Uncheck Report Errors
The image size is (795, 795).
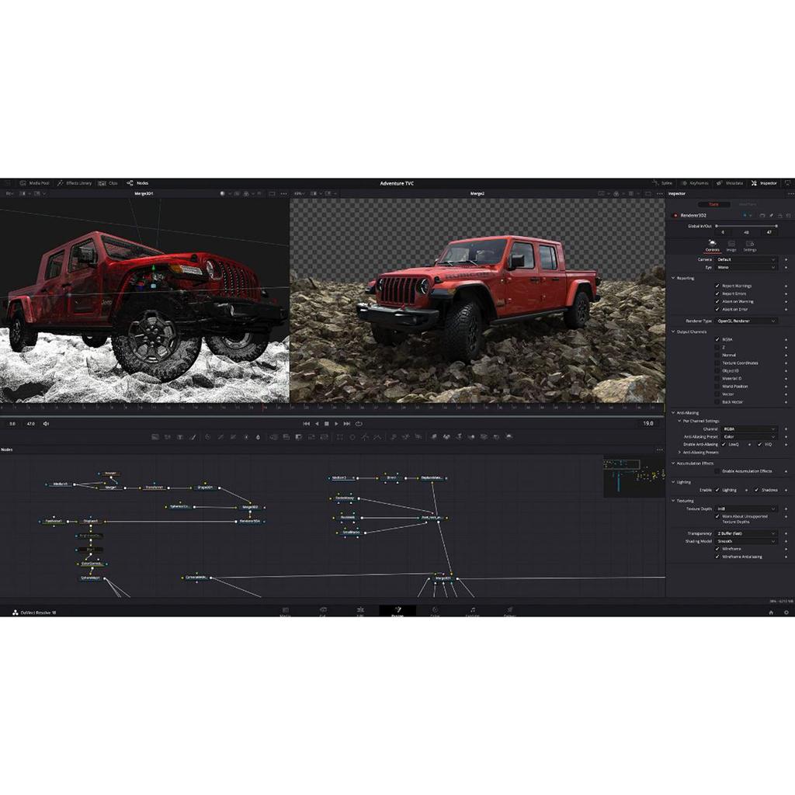click(x=717, y=293)
